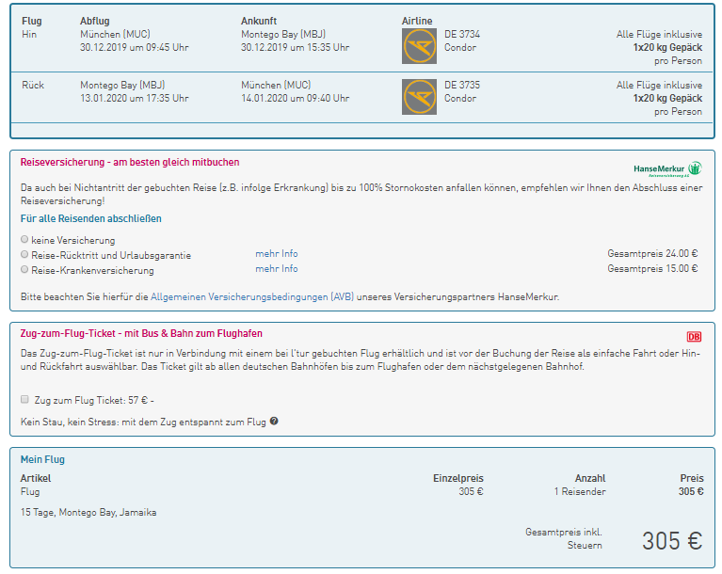
Task: Click the 'Mein Flug' summary heading
Action: (42, 460)
